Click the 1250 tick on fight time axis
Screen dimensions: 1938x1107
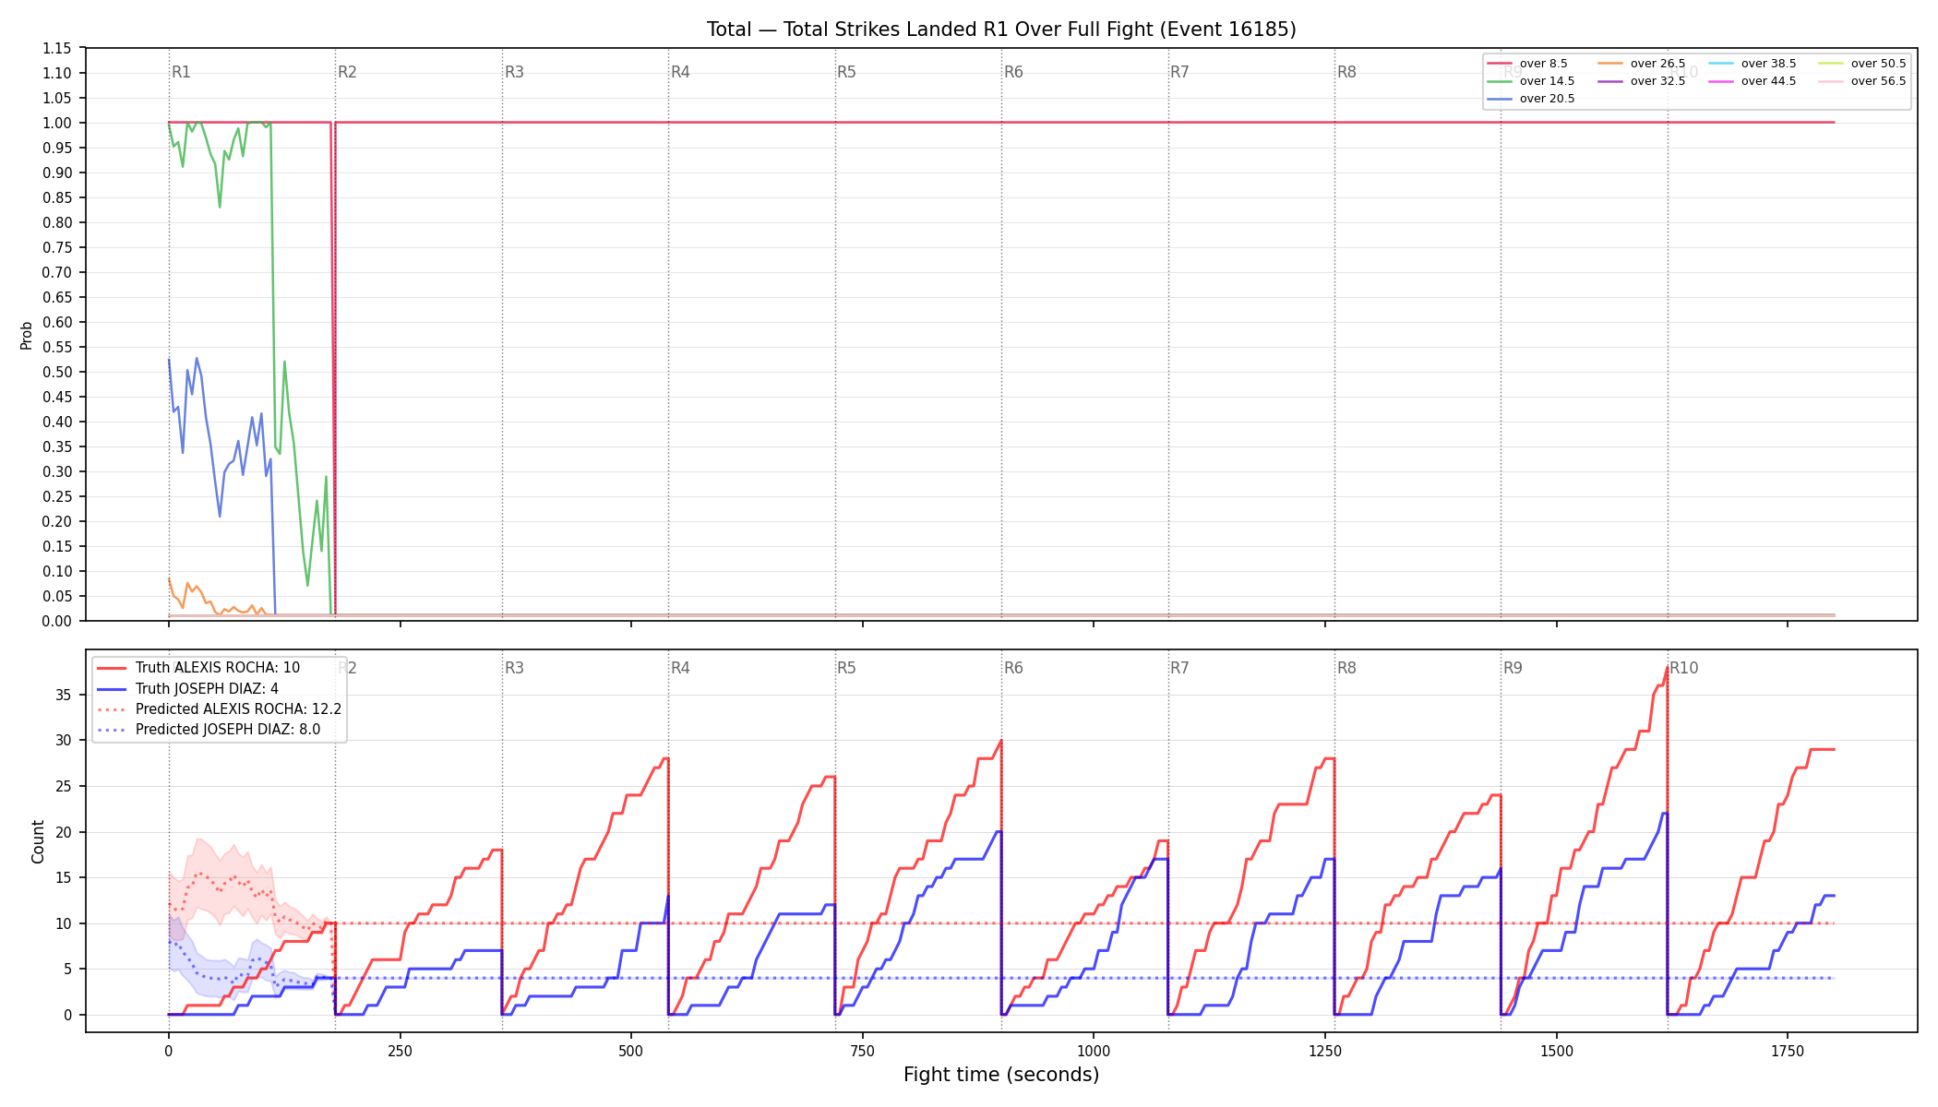1325,1051
